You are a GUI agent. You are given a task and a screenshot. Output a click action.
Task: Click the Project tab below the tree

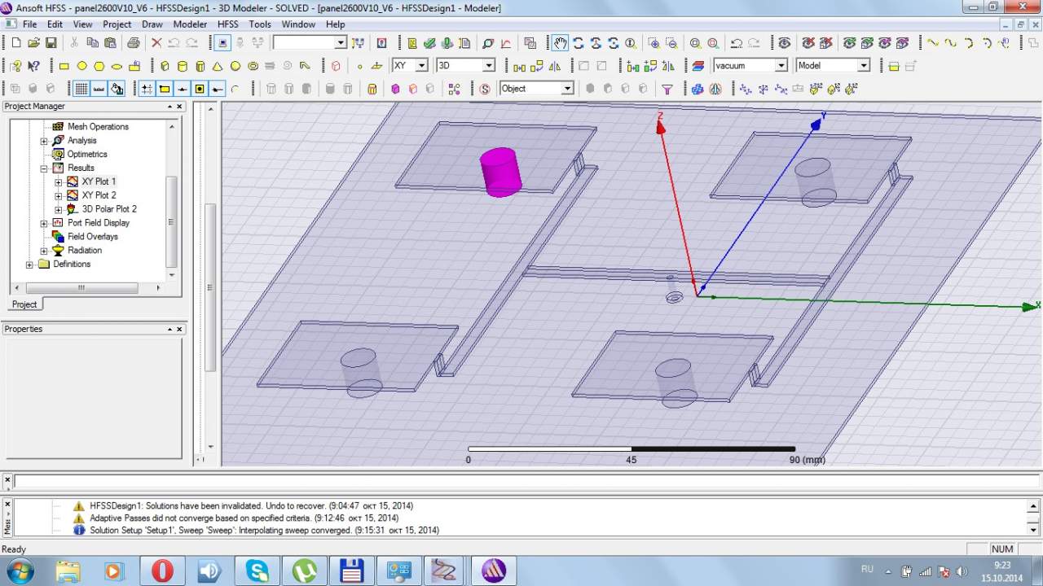coord(24,304)
